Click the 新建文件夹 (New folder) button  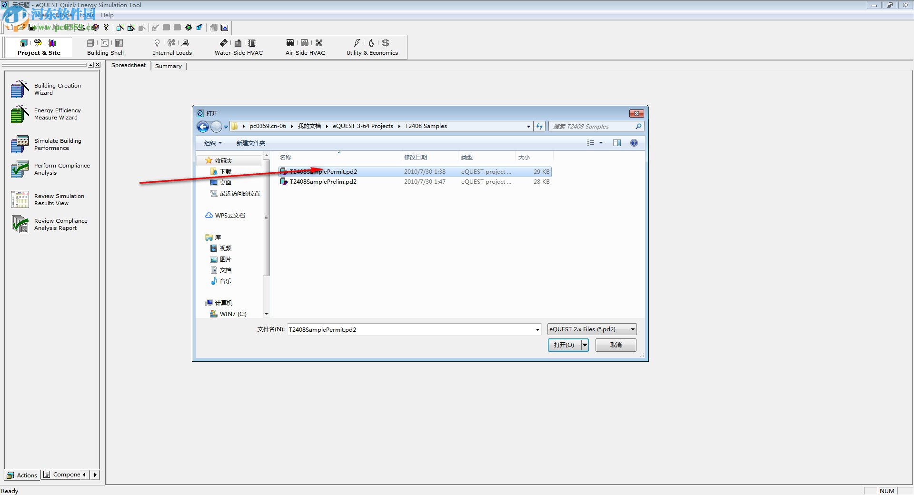(251, 143)
